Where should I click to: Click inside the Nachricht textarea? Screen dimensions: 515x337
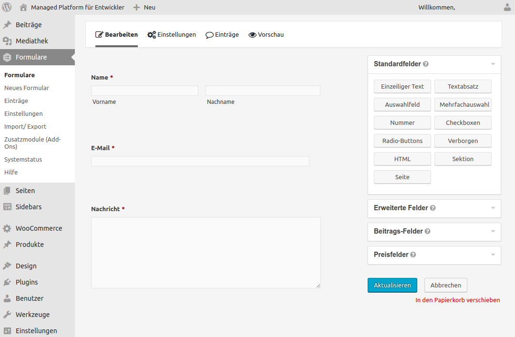click(x=206, y=253)
